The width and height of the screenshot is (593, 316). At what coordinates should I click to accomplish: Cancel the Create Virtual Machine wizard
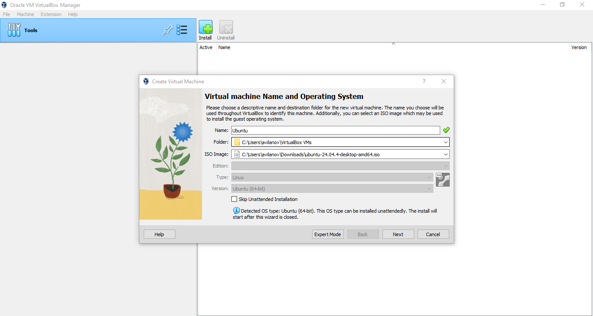[x=433, y=234]
